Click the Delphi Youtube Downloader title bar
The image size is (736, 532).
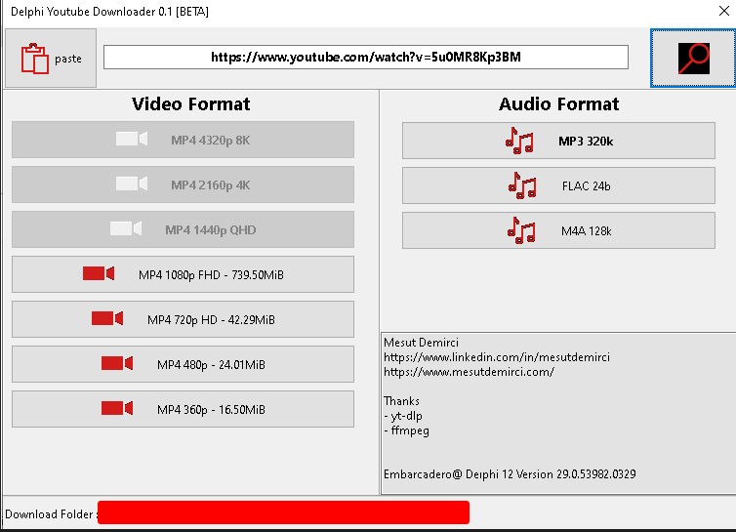293,12
